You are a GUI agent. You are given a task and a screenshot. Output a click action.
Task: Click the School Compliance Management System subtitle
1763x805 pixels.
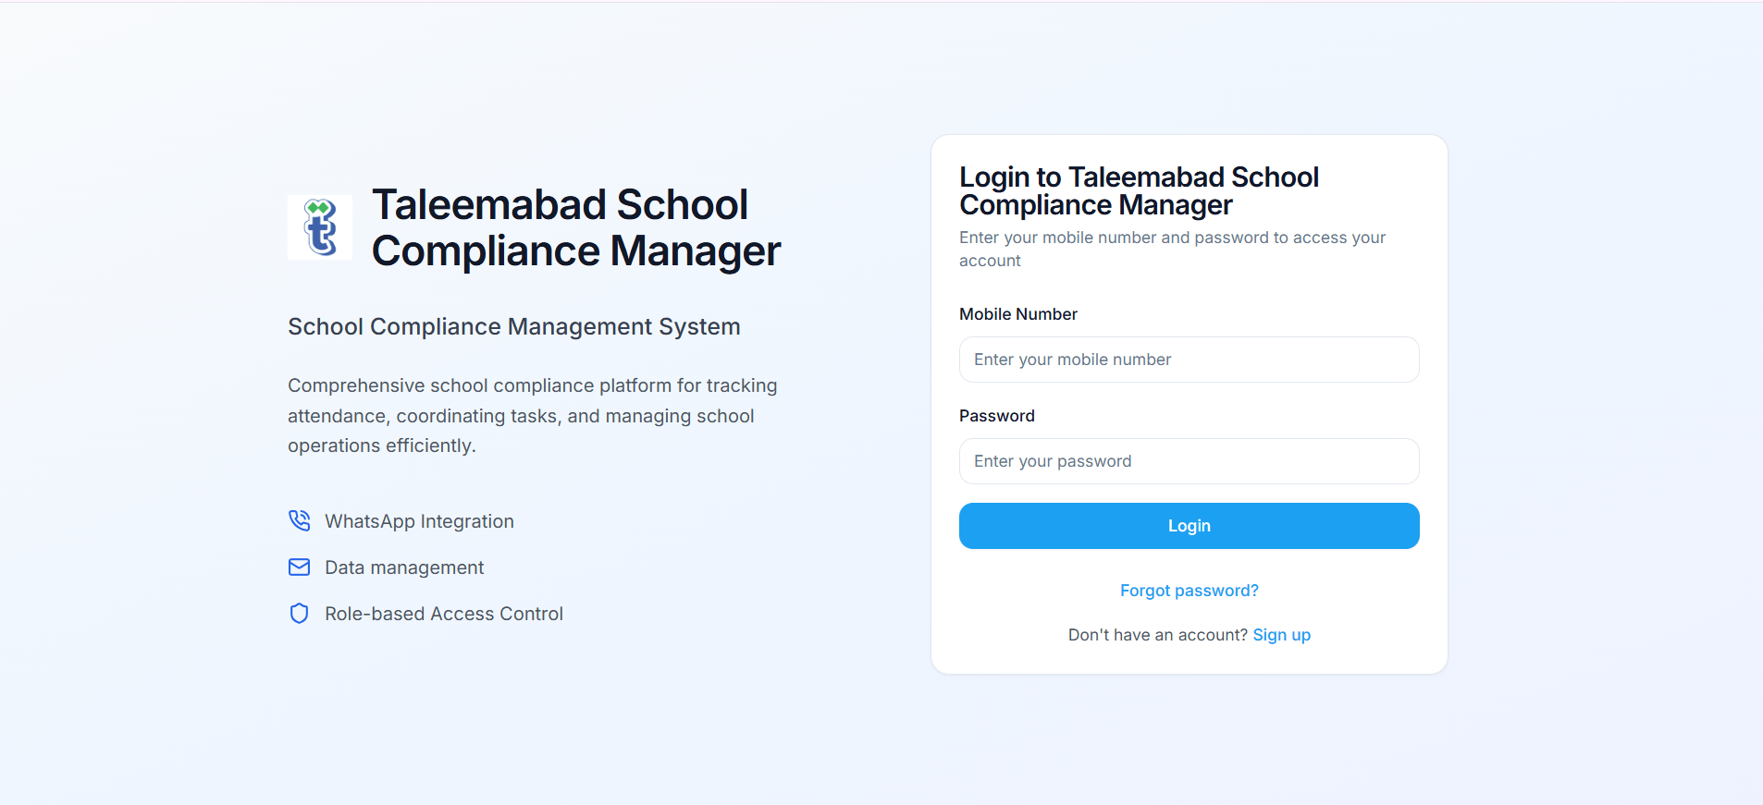[513, 326]
